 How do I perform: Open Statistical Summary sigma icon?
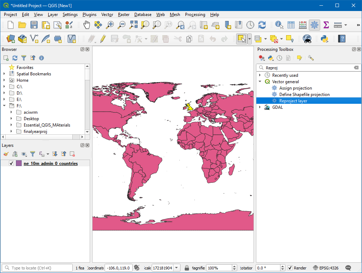click(x=326, y=25)
